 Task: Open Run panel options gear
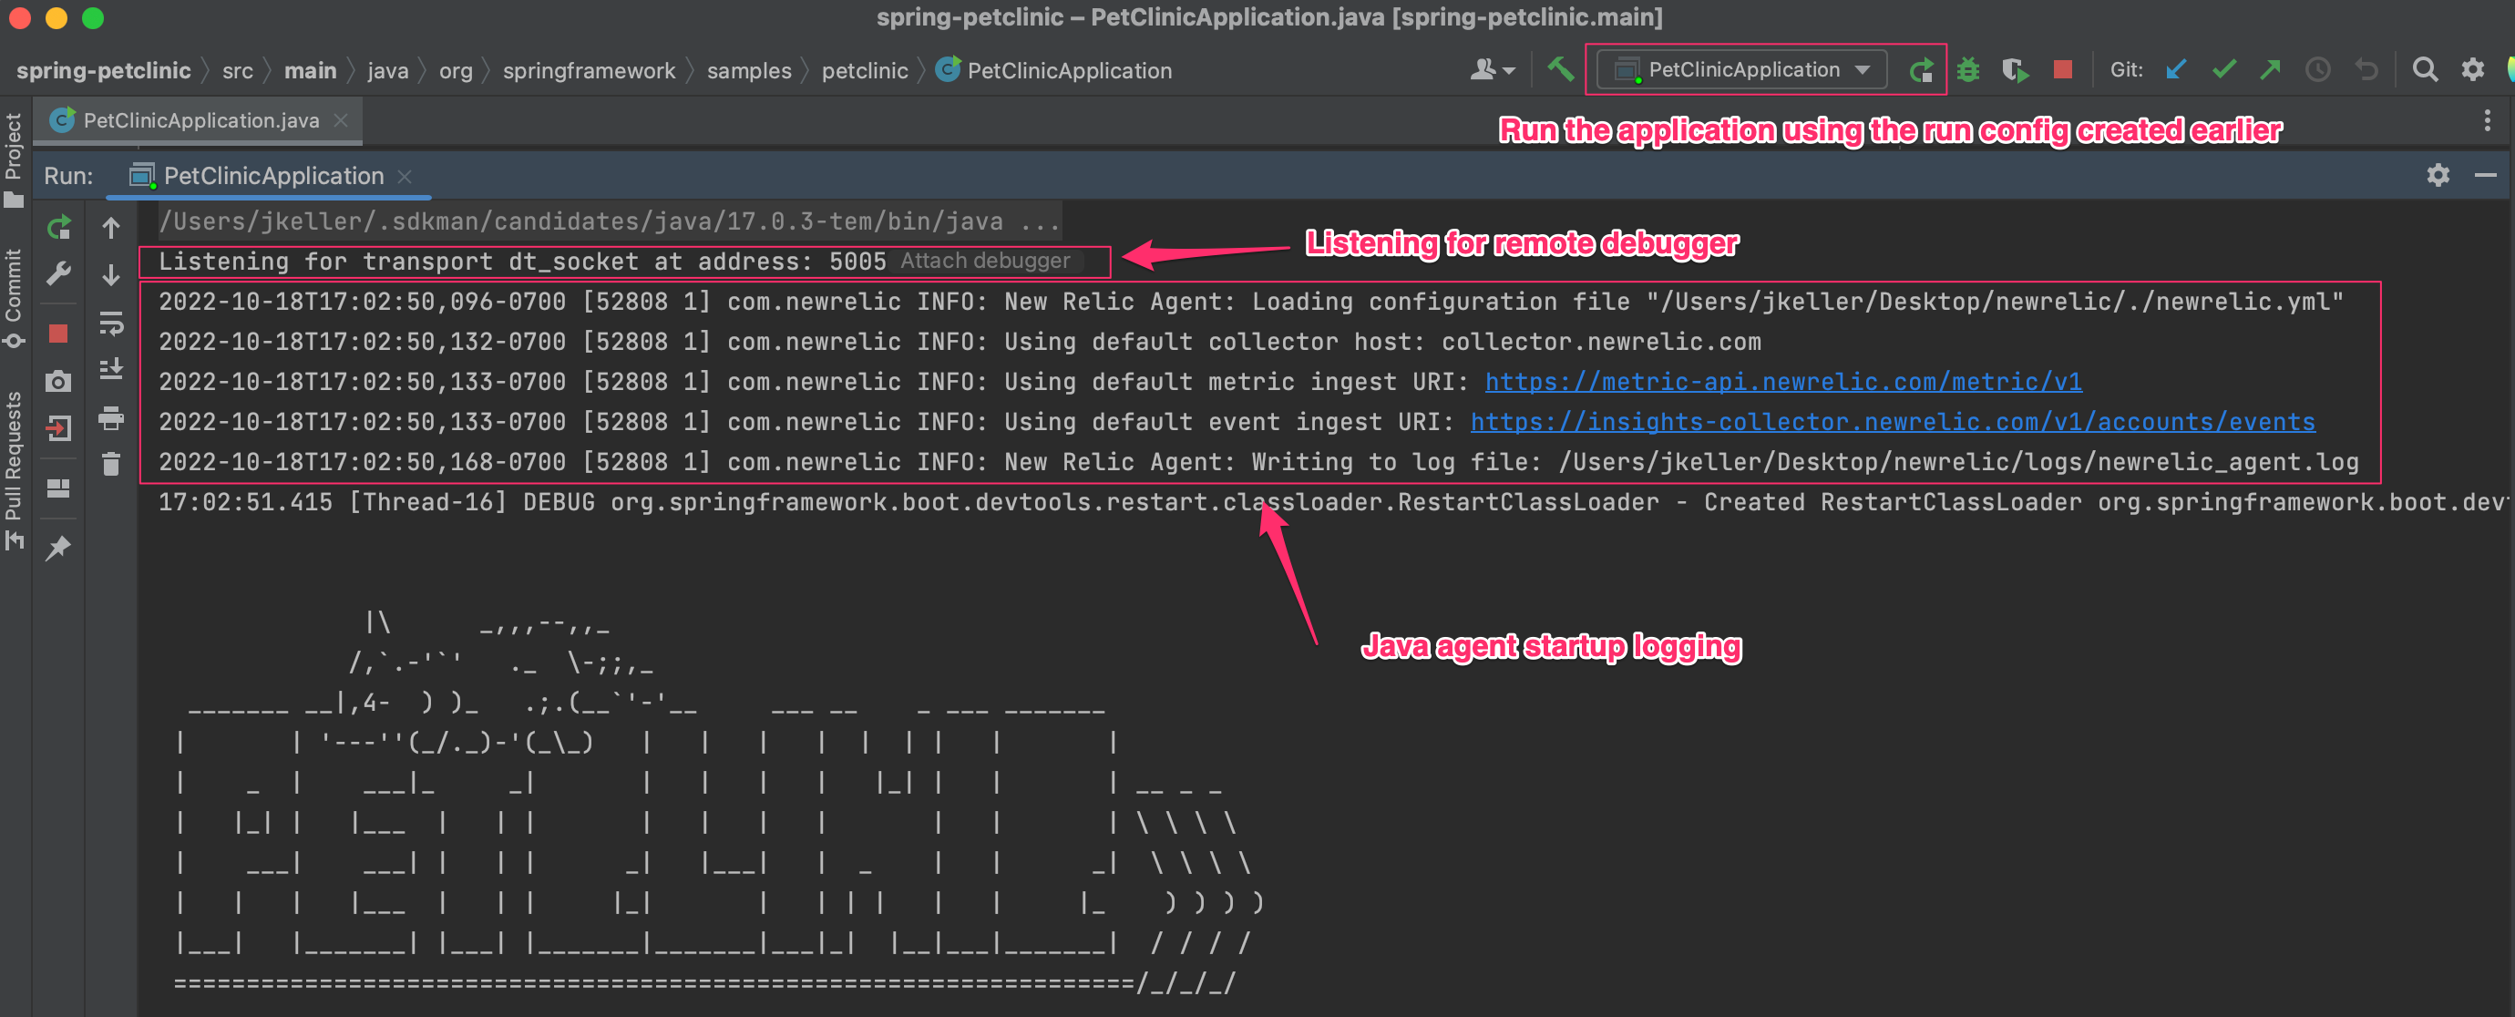coord(2438,176)
